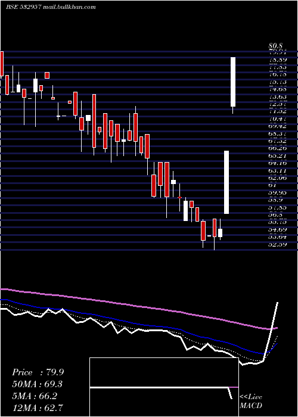Viewport: 298px width, 417px height.
Task: Select the 63.11 price axis label
Action: click(278, 170)
